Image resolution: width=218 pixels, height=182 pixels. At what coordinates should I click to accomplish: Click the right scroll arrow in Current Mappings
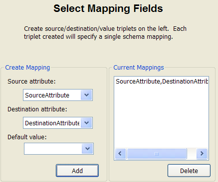pyautogui.click(x=202, y=154)
